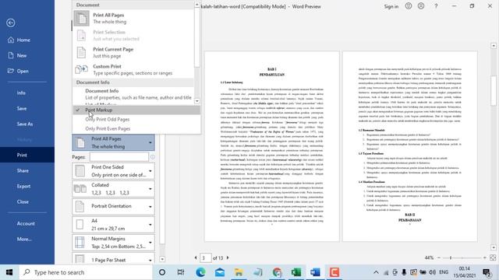Click the Zoom to Page icon
Screen dimensions: 499x280
pos(493,257)
